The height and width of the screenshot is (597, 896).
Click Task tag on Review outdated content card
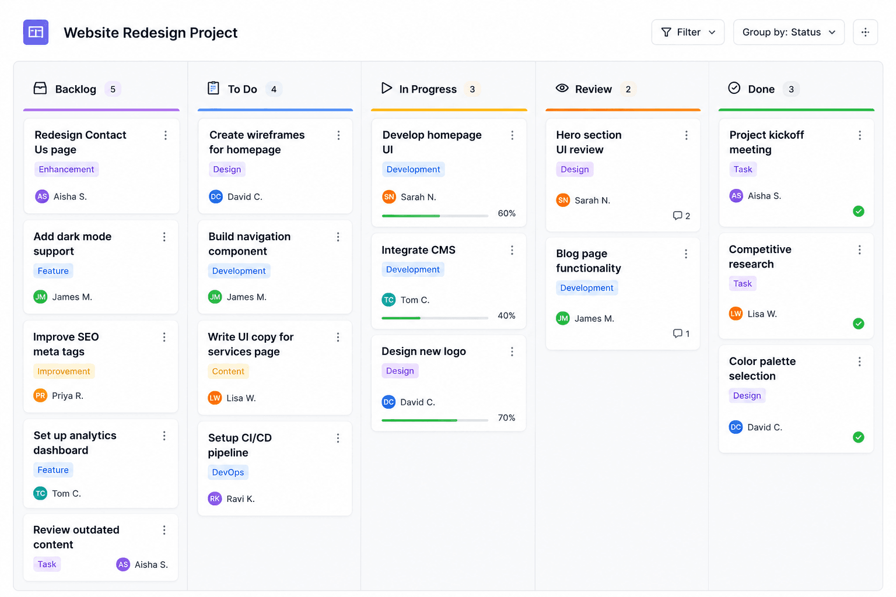[x=47, y=564]
